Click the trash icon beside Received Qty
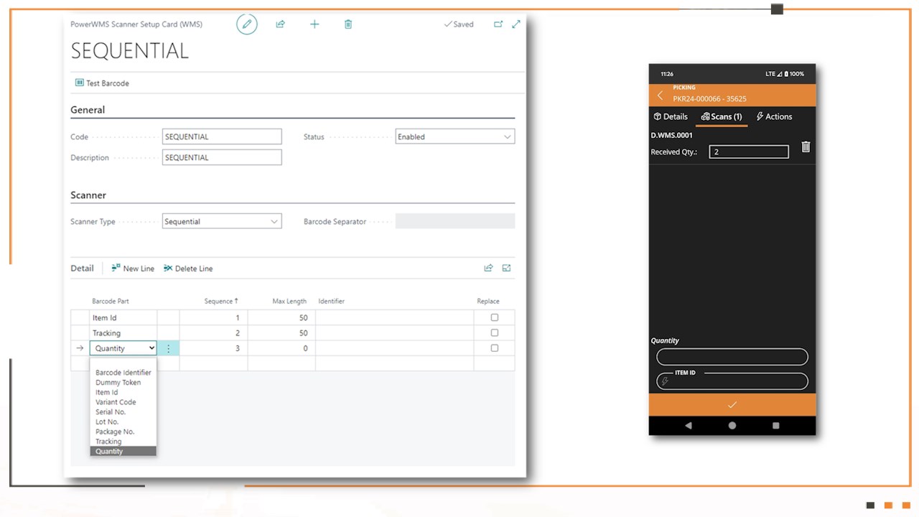Image resolution: width=919 pixels, height=517 pixels. (x=806, y=146)
